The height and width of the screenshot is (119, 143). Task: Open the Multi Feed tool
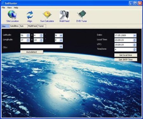tap(64, 16)
